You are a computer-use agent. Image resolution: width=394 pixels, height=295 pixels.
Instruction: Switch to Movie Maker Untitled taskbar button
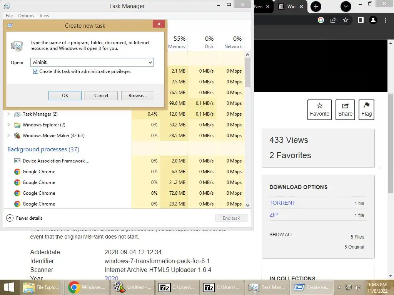[132, 287]
